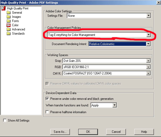Open the Standards settings panel
The height and width of the screenshot is (137, 161).
(18, 34)
